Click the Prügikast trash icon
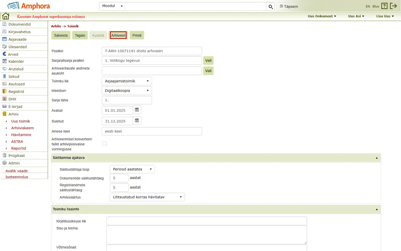 (4, 155)
